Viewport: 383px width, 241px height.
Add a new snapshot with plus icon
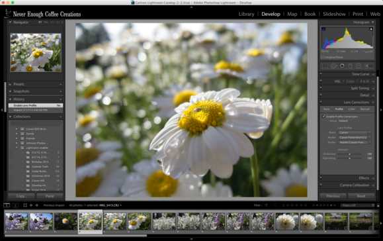pos(61,91)
